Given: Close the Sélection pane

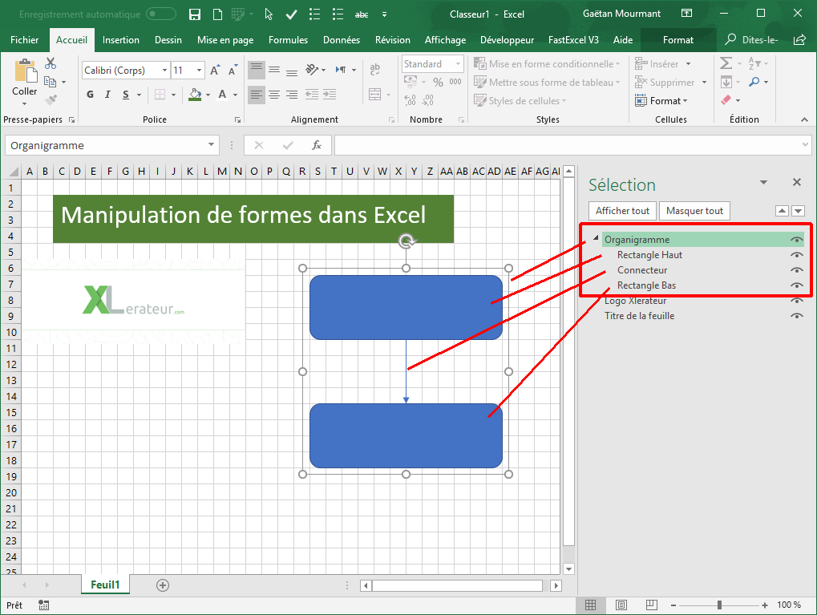Looking at the screenshot, I should click(x=797, y=182).
